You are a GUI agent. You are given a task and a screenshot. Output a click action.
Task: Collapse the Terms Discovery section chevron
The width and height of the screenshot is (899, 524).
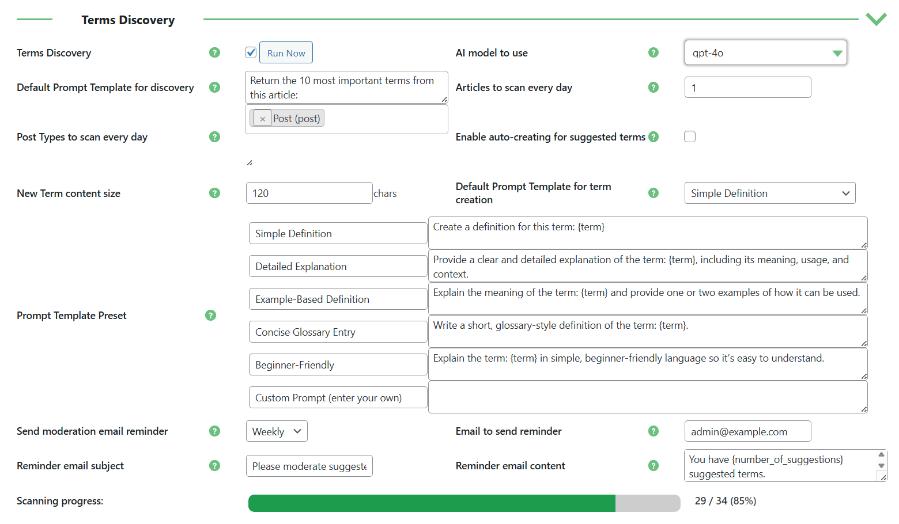[876, 19]
